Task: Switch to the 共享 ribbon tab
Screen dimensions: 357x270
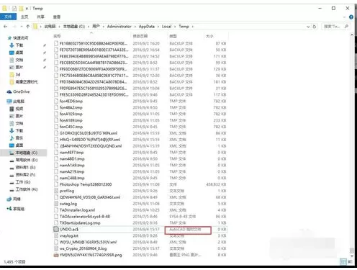Action: click(x=40, y=17)
